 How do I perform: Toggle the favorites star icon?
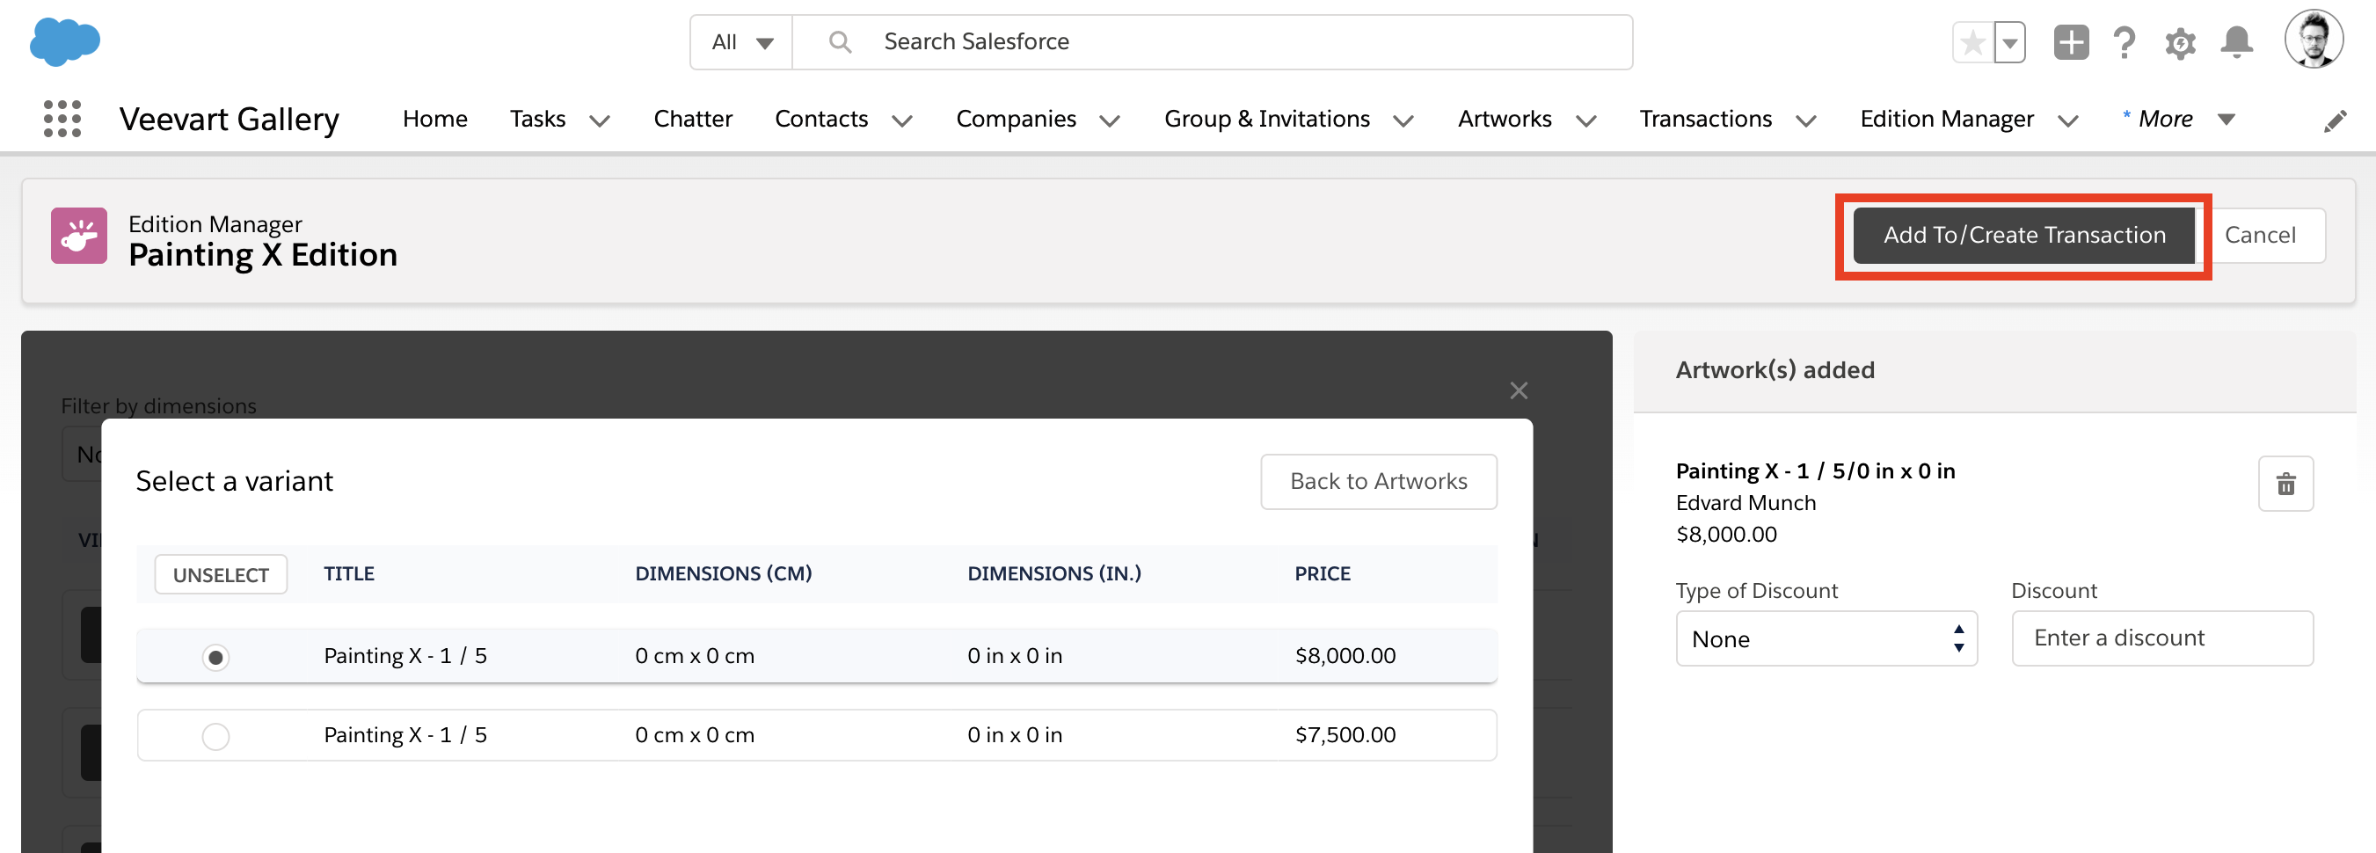click(1973, 41)
